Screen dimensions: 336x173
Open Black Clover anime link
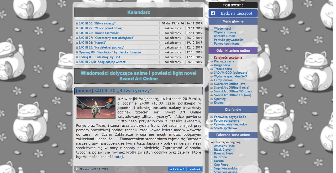(x=223, y=150)
